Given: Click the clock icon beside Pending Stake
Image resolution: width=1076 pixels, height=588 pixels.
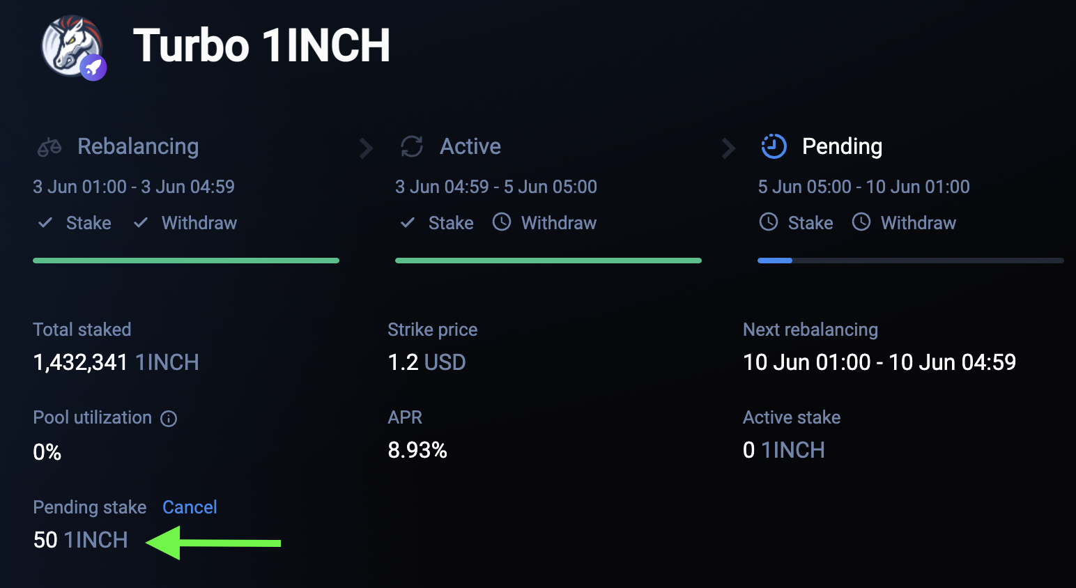Looking at the screenshot, I should pos(769,222).
